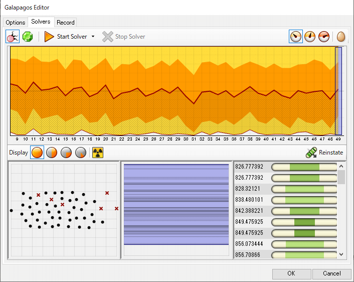Screen dimensions: 354x282
Task: Select the Evolutionary solver icon
Action: click(13, 37)
